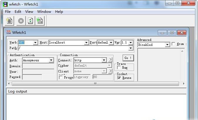This screenshot has width=198, height=120.
Task: Expand the Port dropdown
Action: point(111,43)
